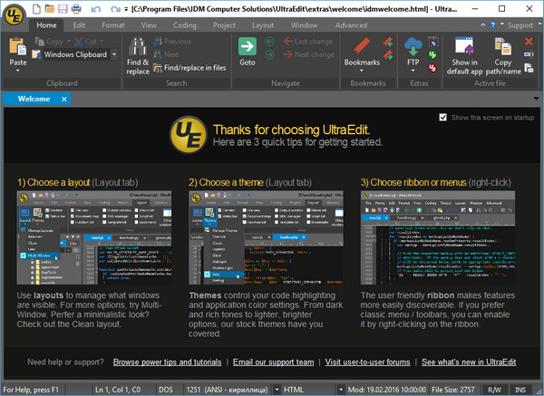This screenshot has width=544, height=396.
Task: Expand the Windows Clipboard dropdown
Action: click(x=114, y=54)
